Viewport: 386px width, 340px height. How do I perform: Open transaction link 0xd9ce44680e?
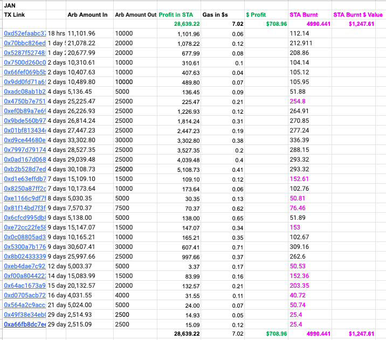click(x=25, y=140)
